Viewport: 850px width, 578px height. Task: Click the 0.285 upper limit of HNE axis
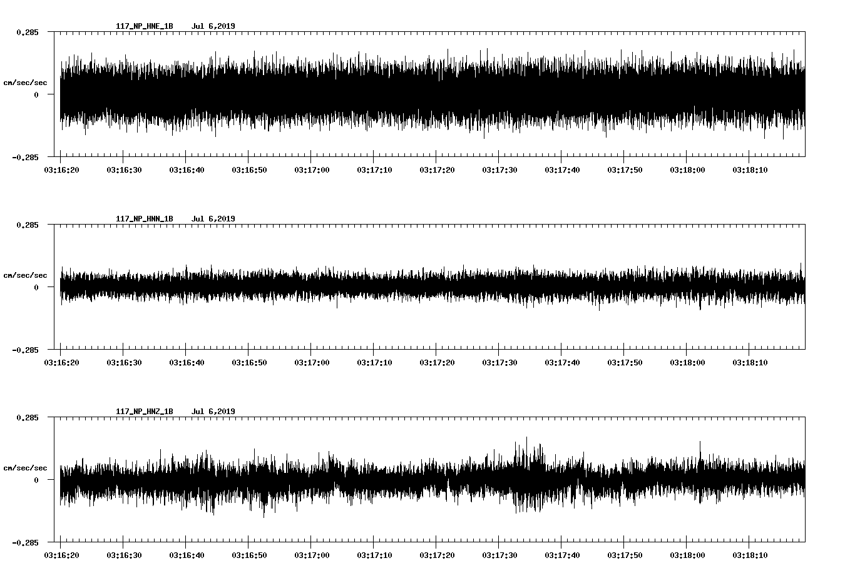28,32
